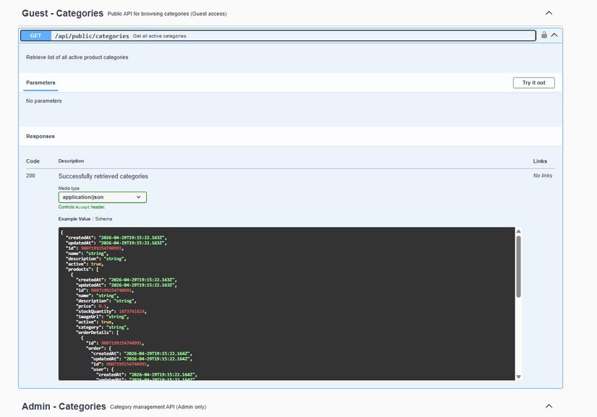Image resolution: width=597 pixels, height=417 pixels.
Task: Click 'Public API for browsing categories' description
Action: pos(166,14)
